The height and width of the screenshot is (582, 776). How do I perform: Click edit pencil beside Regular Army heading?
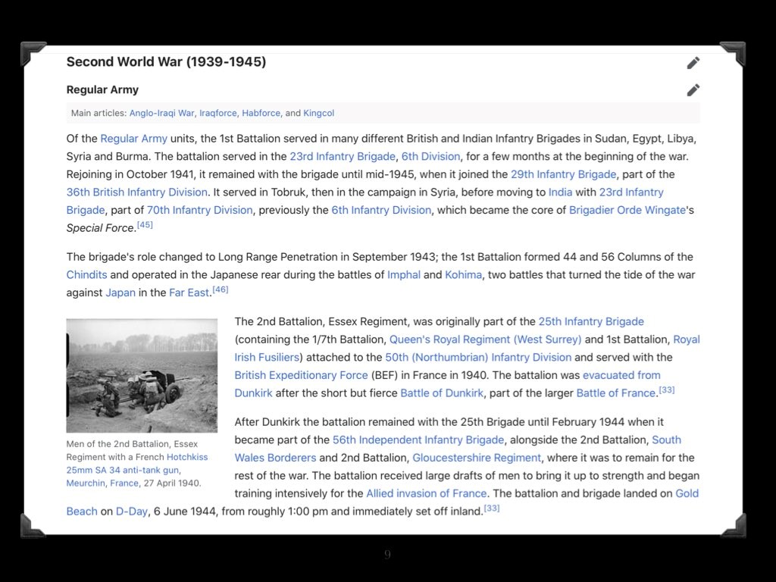(x=693, y=90)
